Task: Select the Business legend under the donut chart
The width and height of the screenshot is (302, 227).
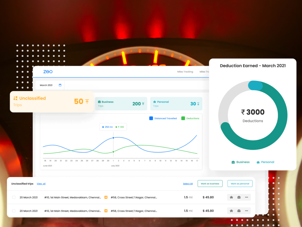Action: click(240, 162)
